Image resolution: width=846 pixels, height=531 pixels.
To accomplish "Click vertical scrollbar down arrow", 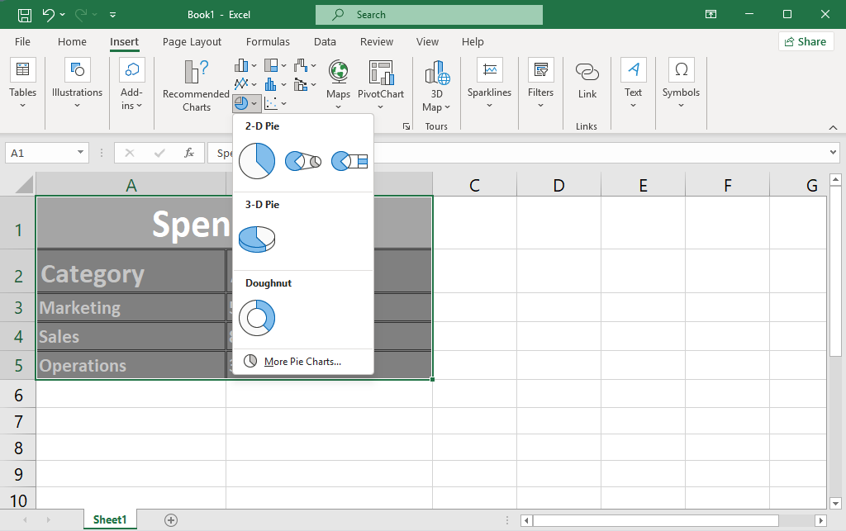I will (x=835, y=504).
